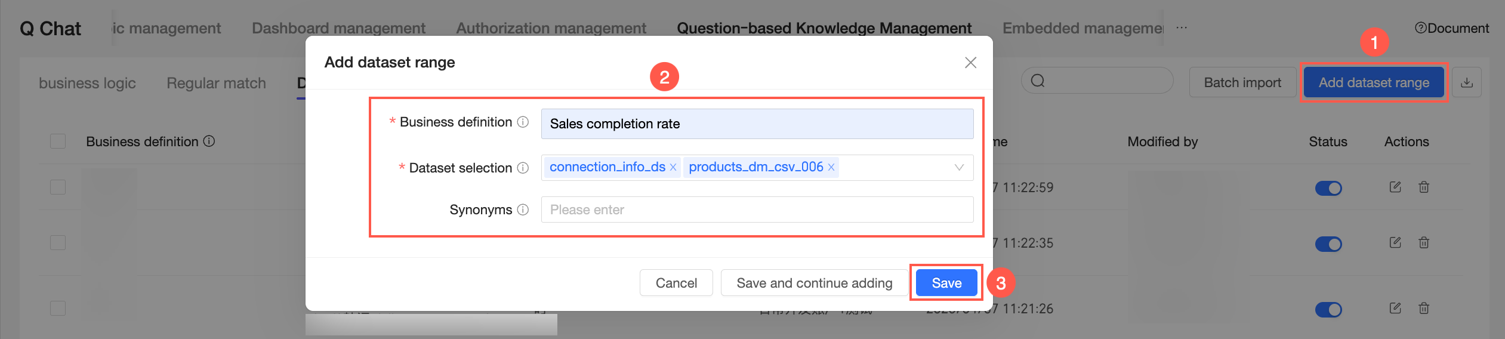Toggle status switch for 11:22:59 row
Image resolution: width=1505 pixels, height=339 pixels.
coord(1328,188)
